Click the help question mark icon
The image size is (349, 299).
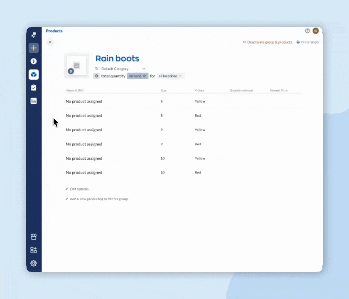307,31
